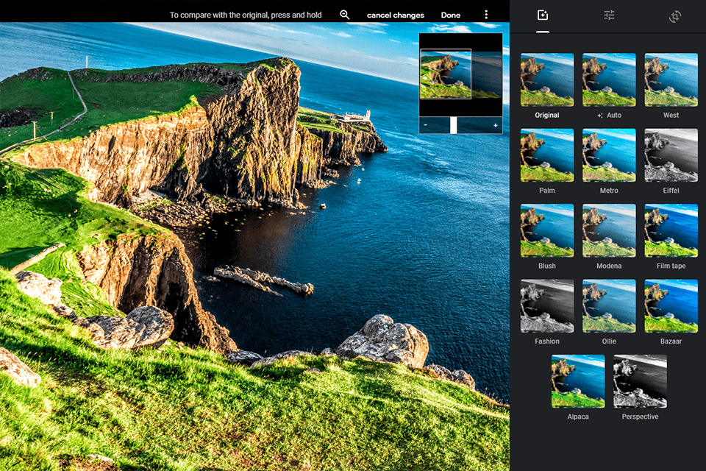Apply the Auto enhance filter
Image resolution: width=706 pixels, height=471 pixels.
(x=609, y=79)
